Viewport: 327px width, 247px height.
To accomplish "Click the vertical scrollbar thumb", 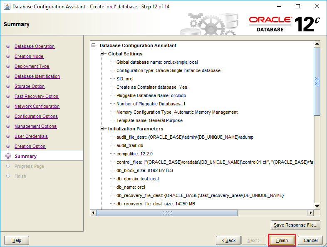I will tap(317, 81).
